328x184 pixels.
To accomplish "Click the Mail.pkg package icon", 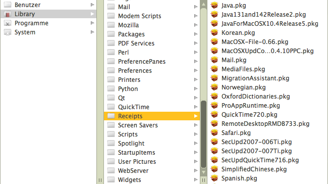I will [214, 60].
